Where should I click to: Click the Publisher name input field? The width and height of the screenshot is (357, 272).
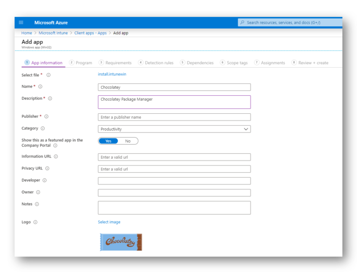tap(174, 117)
